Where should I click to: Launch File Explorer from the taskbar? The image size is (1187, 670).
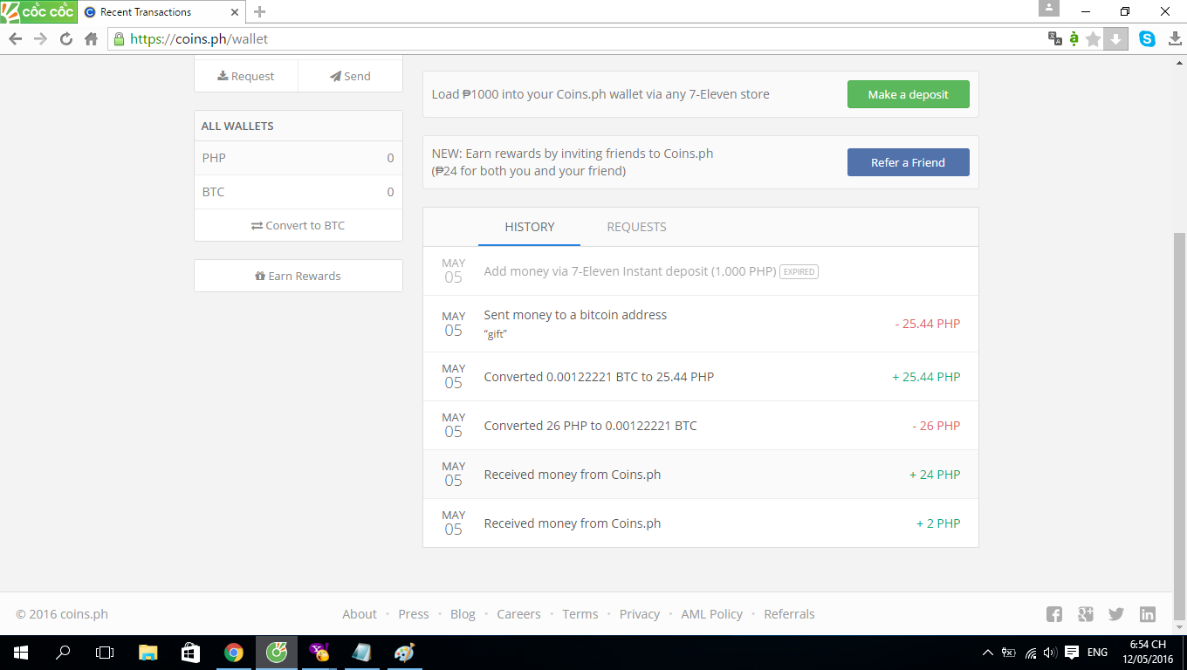tap(148, 653)
